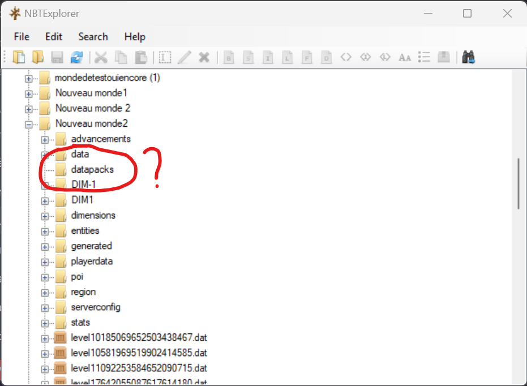Expand level1018506965250343­8467.dat node
This screenshot has width=527, height=386.
tap(45, 338)
